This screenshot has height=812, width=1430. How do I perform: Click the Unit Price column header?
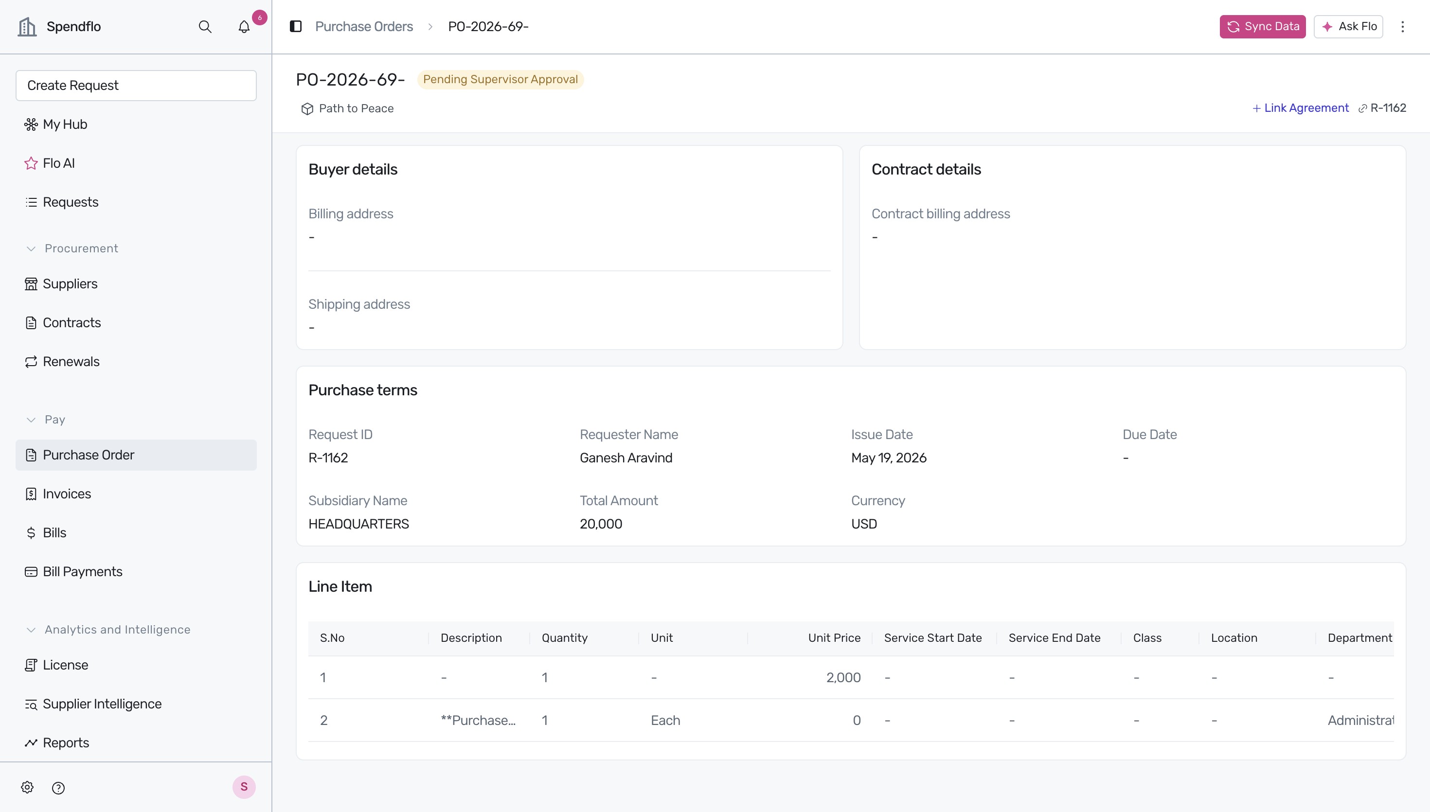[x=834, y=638]
